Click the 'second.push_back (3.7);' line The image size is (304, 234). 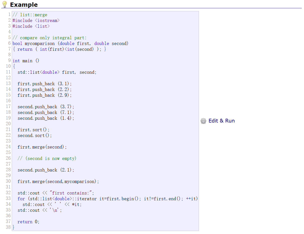tap(46, 107)
